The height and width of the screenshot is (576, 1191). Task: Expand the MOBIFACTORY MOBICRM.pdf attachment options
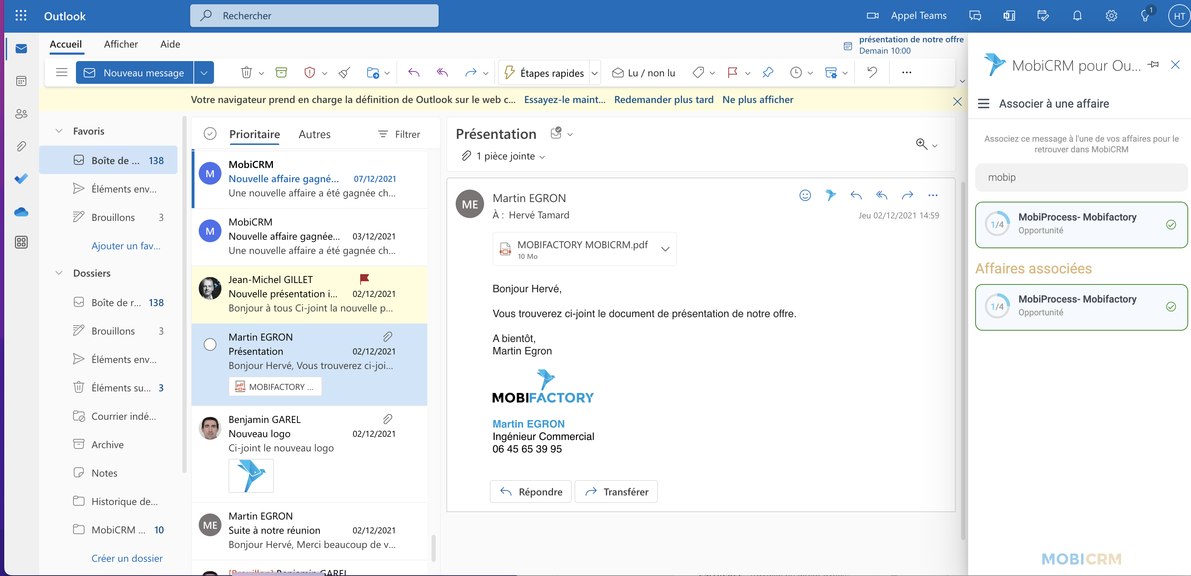(x=665, y=249)
